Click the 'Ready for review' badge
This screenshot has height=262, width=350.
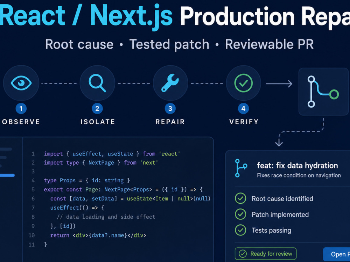click(266, 254)
